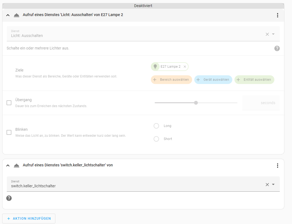Click help icon beside 'Schalte ein oder mehrere Lichter aus'
Screen dimensions: 292x224
[277, 48]
